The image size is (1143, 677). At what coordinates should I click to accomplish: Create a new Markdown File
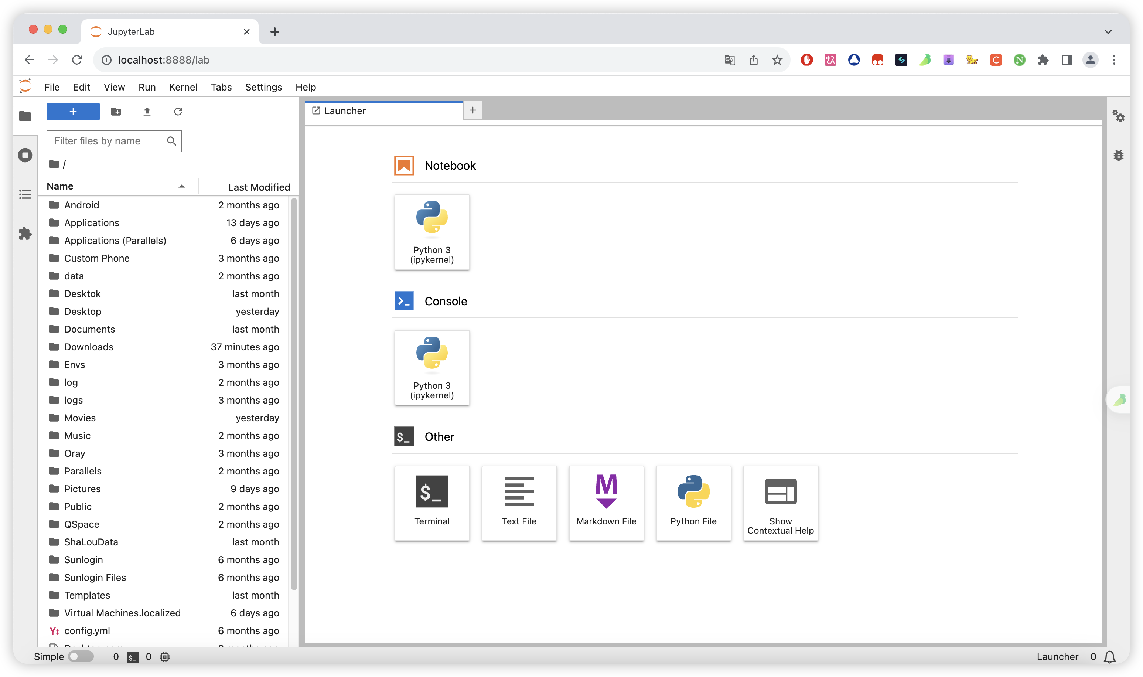coord(606,503)
